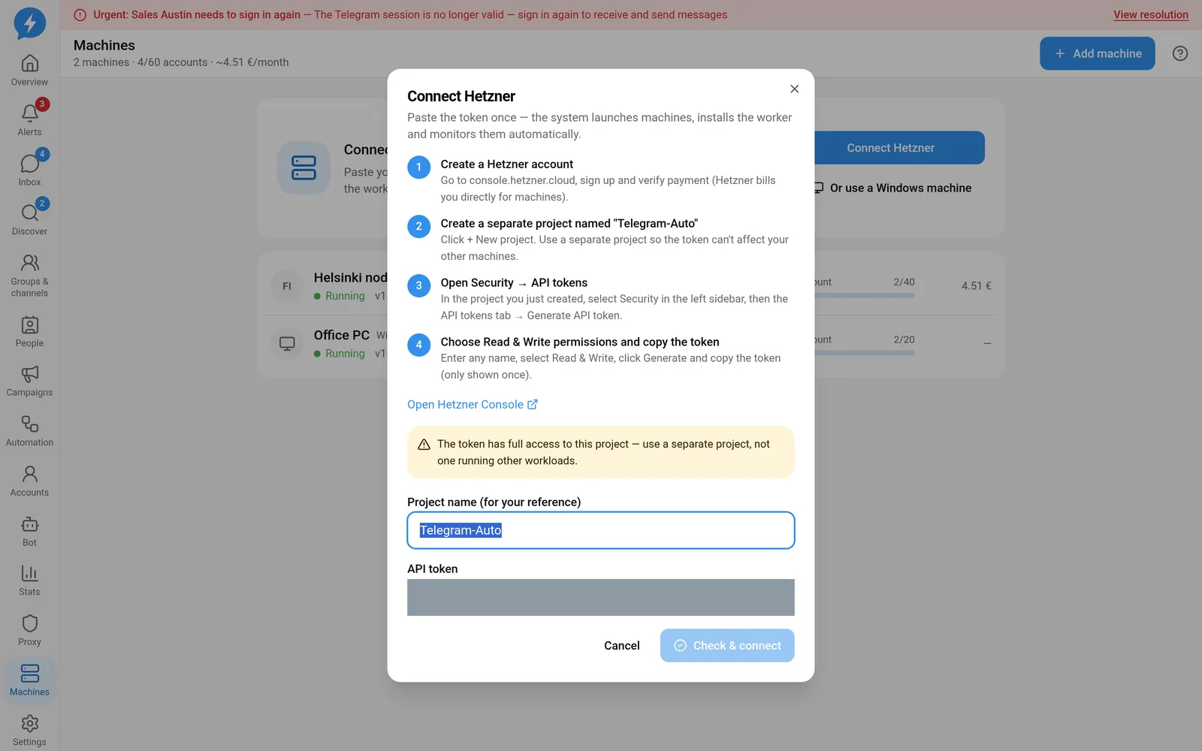Open Proxy shield settings
1202x751 pixels.
29,632
